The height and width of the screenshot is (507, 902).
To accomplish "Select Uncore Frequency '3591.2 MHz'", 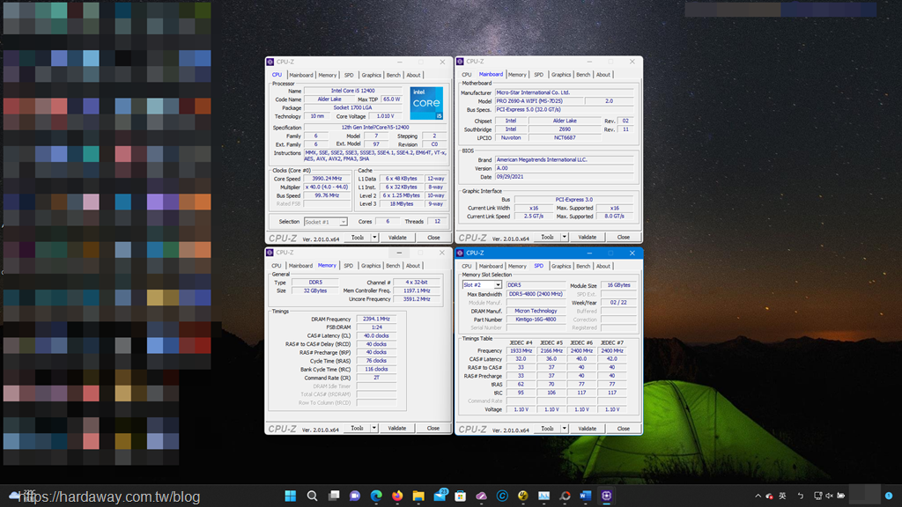I will (x=417, y=299).
